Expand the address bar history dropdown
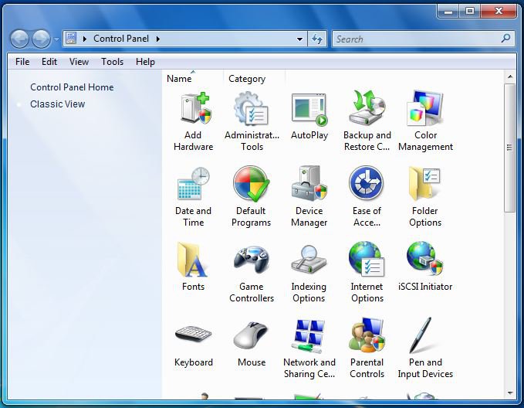The height and width of the screenshot is (408, 524). coord(299,39)
